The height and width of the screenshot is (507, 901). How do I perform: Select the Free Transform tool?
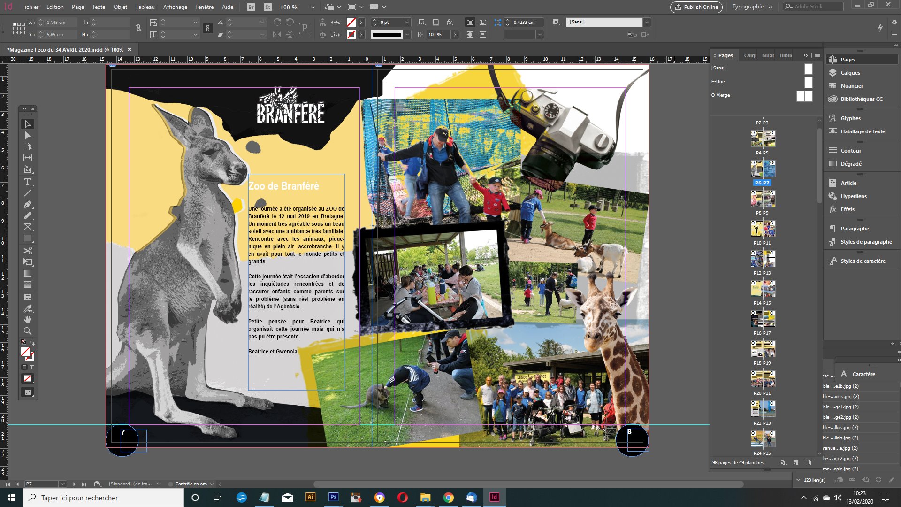point(28,262)
